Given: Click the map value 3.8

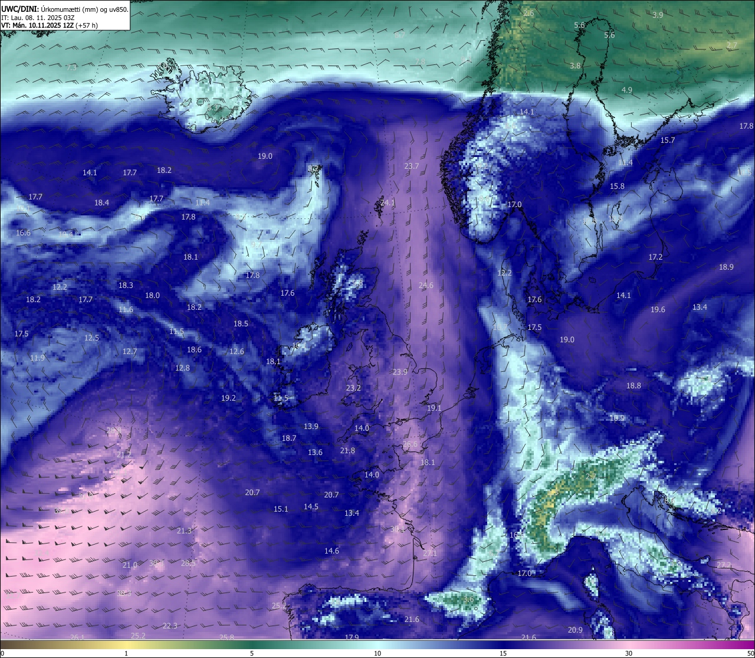Looking at the screenshot, I should tap(575, 66).
